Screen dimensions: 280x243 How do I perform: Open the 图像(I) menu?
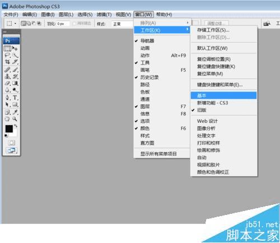pos(48,15)
